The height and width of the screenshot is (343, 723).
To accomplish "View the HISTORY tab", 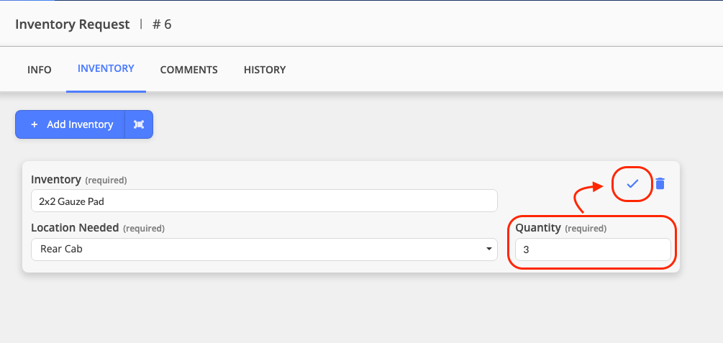I will 265,70.
